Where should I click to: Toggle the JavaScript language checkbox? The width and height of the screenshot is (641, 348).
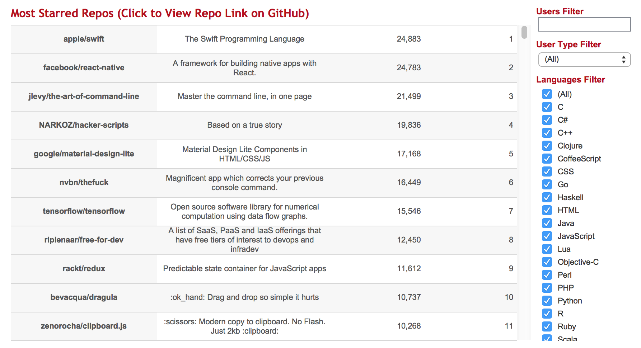click(x=547, y=236)
